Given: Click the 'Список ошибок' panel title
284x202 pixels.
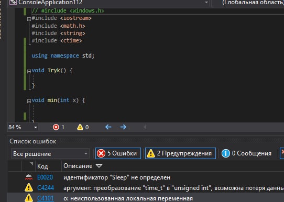Looking at the screenshot, I should click(x=33, y=141).
